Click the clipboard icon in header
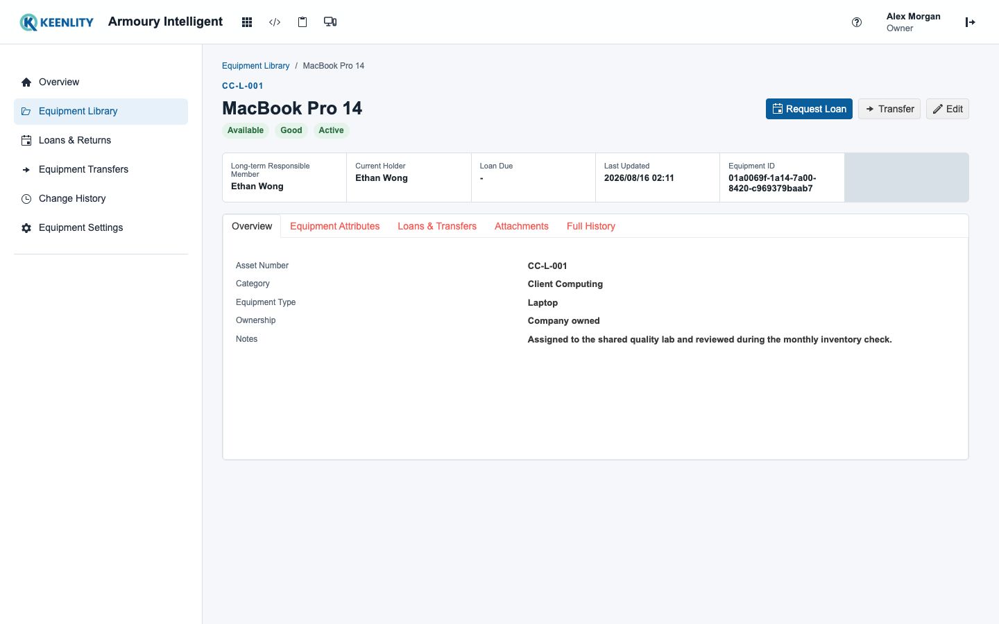Viewport: 999px width, 624px height. coord(302,22)
